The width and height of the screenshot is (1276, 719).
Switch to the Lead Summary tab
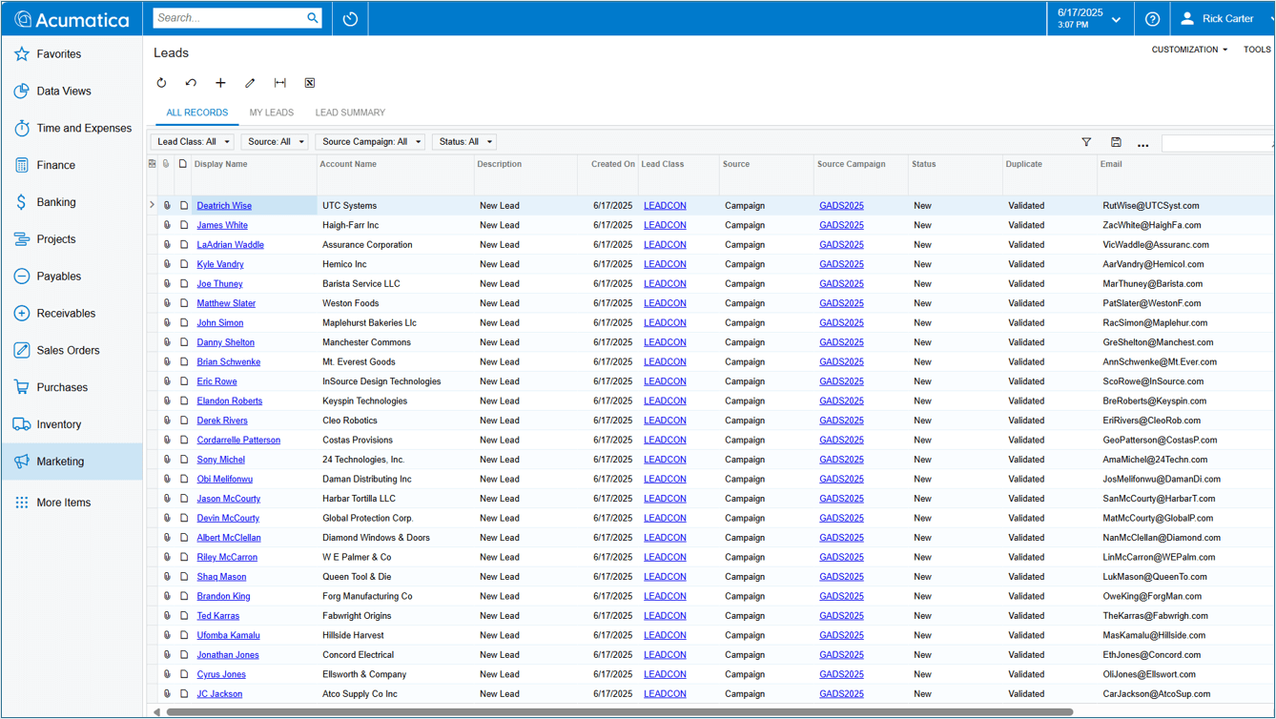point(350,113)
